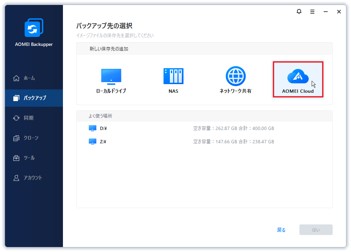Click the バックアップ先の選択 title
This screenshot has width=351, height=252.
pyautogui.click(x=104, y=26)
